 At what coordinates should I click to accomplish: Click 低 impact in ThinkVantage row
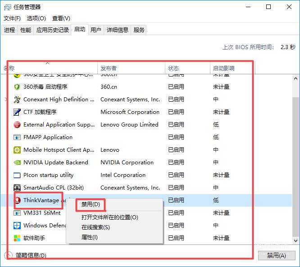[x=216, y=200]
